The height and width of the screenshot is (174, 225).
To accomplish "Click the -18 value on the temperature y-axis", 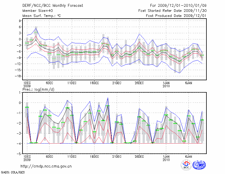I will pos(19,76).
